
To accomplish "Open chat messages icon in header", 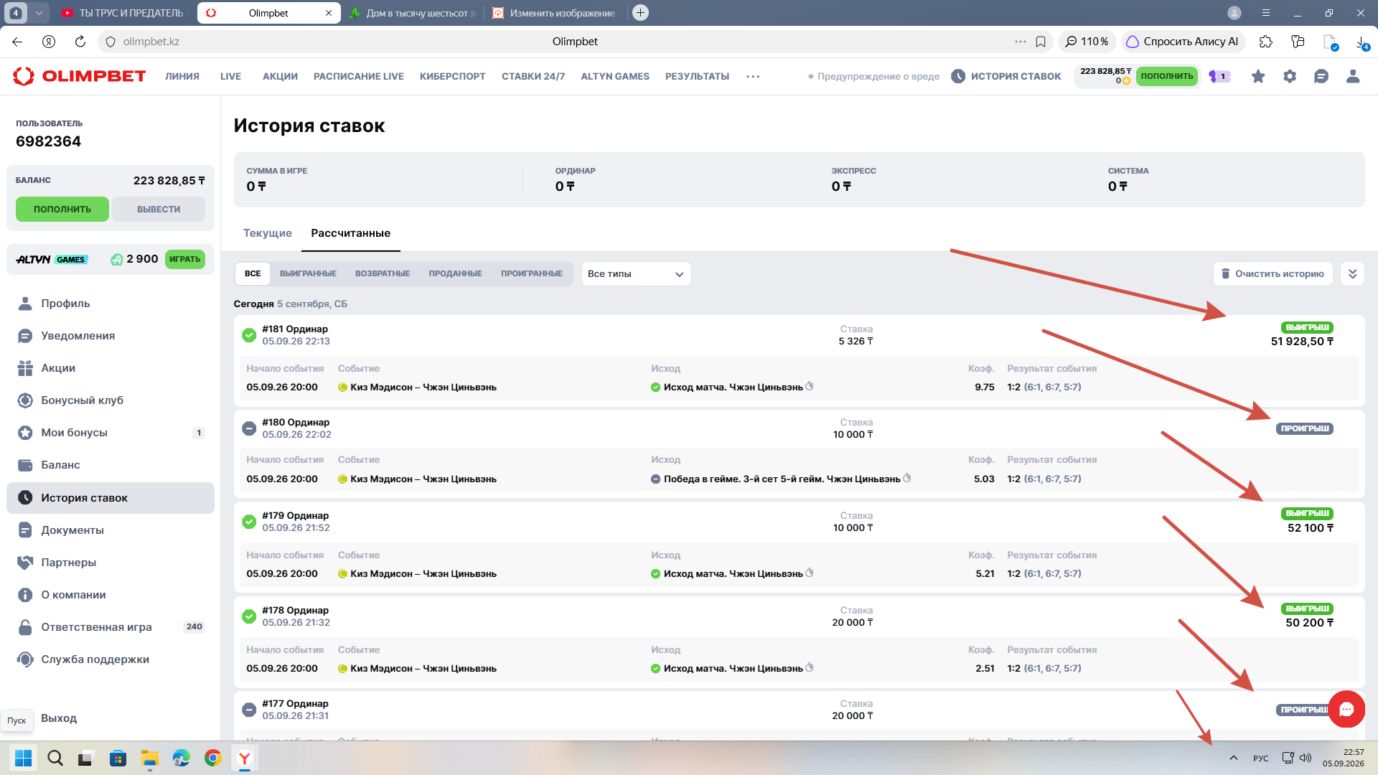I will 1321,76.
